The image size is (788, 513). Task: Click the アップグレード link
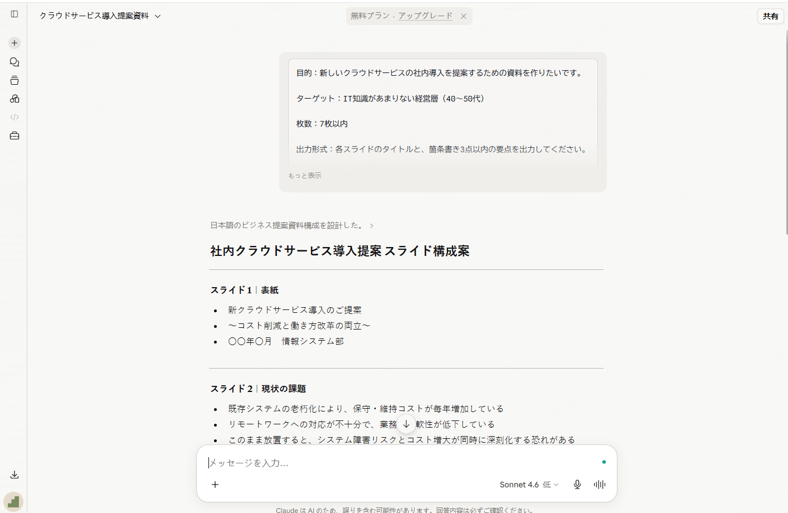pyautogui.click(x=425, y=16)
